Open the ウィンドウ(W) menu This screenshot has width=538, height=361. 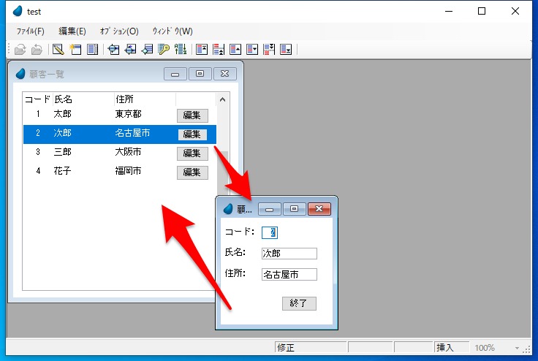pos(173,31)
